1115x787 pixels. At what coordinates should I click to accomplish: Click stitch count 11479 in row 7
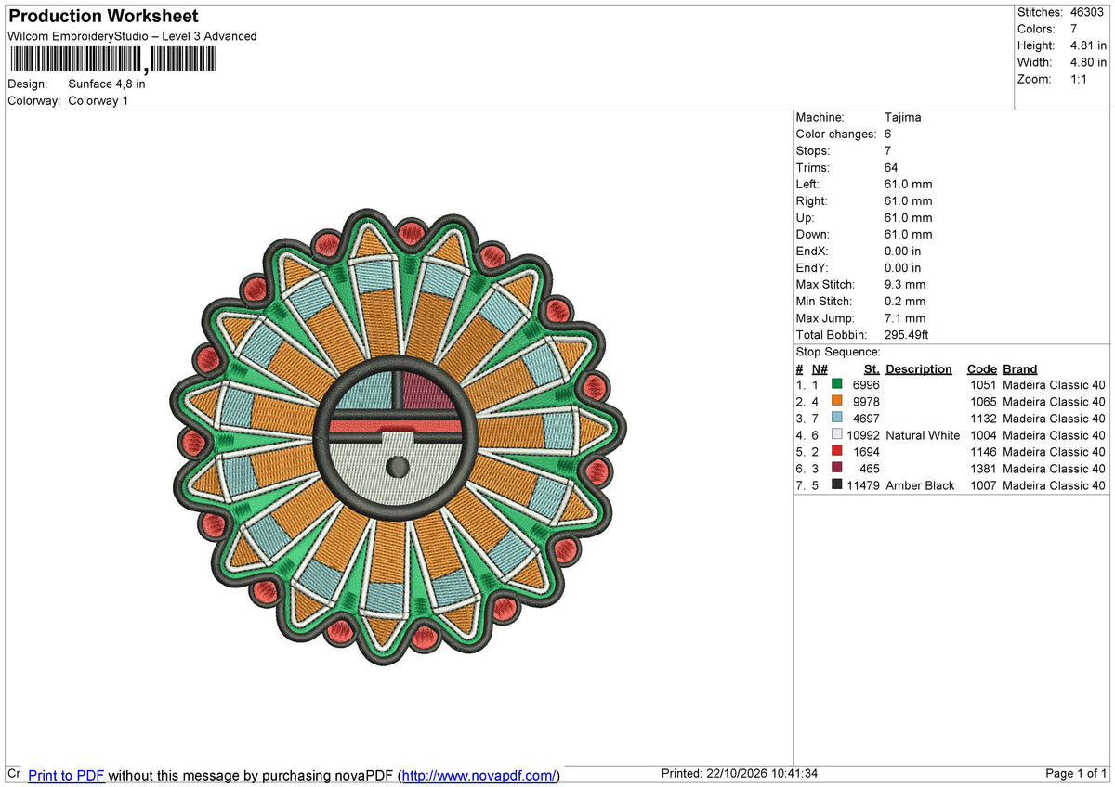[863, 485]
